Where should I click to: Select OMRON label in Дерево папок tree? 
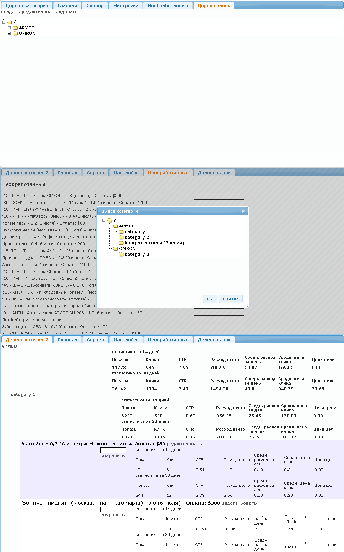point(27,34)
